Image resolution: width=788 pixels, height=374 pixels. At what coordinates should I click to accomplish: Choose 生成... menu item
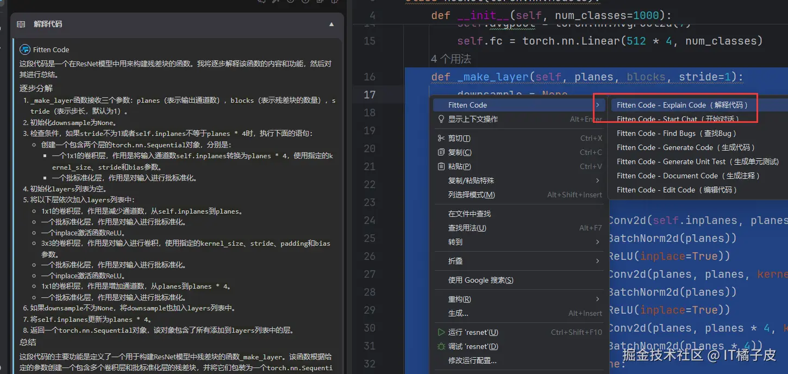518,313
